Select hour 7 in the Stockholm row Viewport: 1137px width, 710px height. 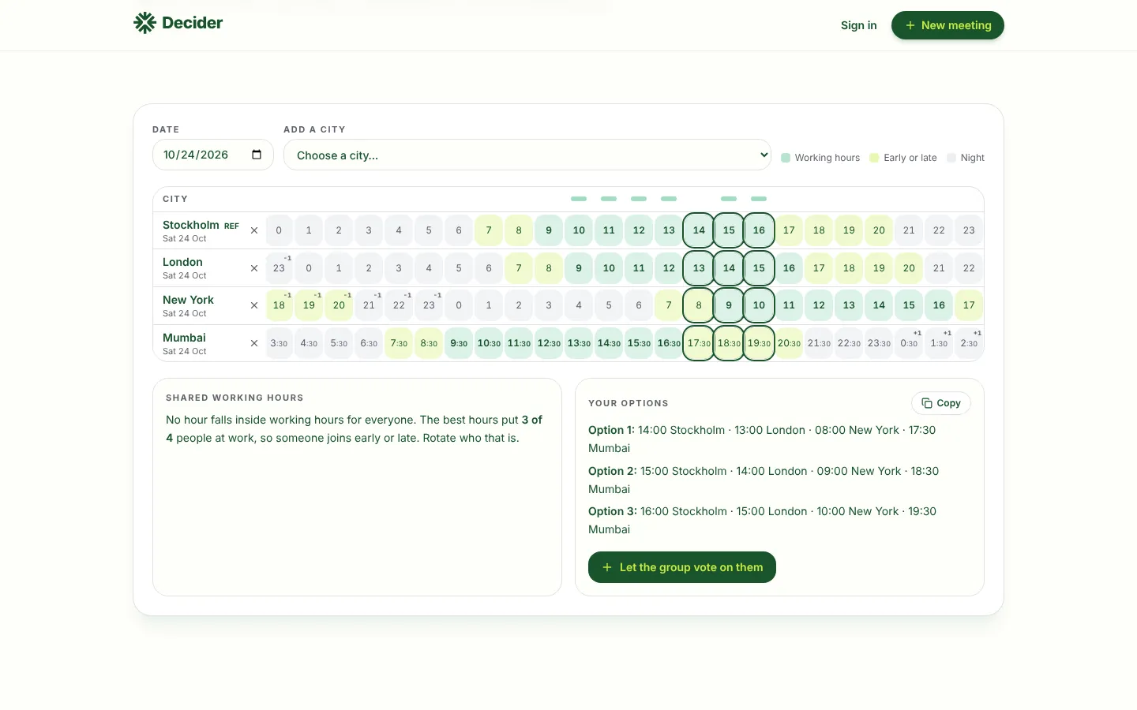[489, 230]
